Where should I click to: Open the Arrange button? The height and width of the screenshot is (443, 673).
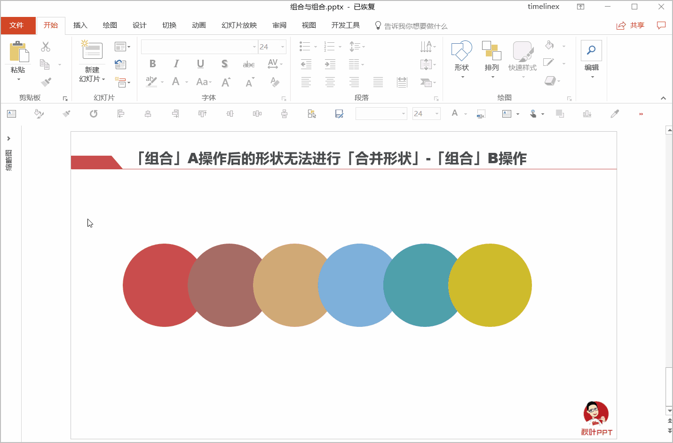491,59
